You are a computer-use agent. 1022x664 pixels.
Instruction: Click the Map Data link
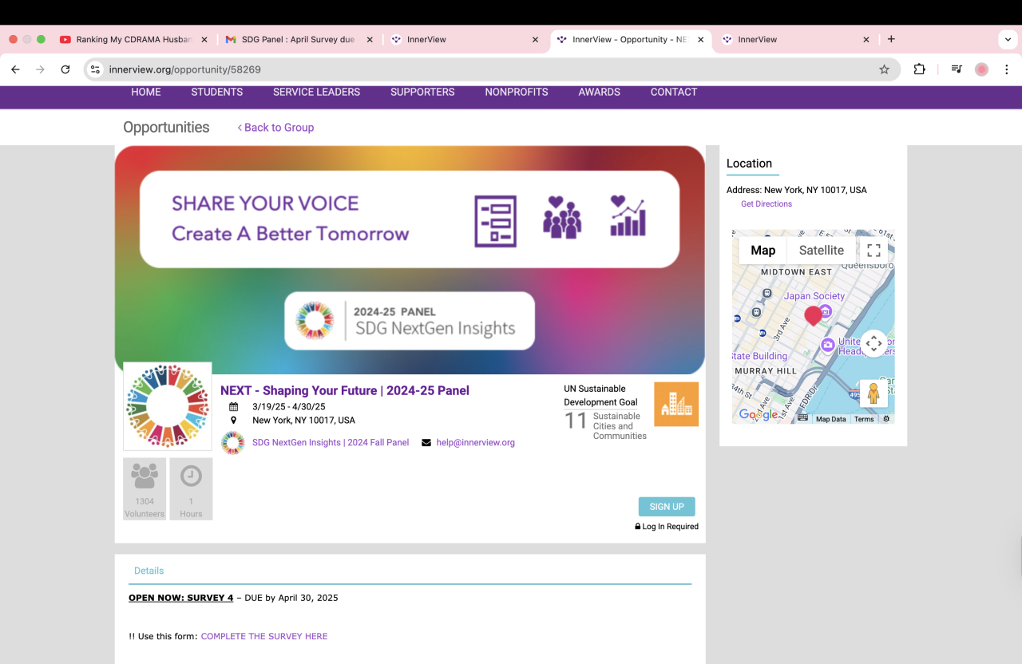(830, 419)
